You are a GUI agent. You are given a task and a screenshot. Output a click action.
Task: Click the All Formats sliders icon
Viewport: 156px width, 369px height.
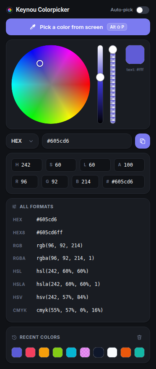point(14,207)
